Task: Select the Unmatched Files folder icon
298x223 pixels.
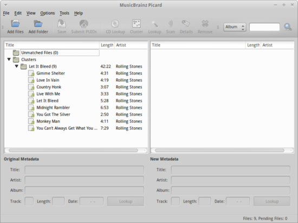Action: click(16, 53)
